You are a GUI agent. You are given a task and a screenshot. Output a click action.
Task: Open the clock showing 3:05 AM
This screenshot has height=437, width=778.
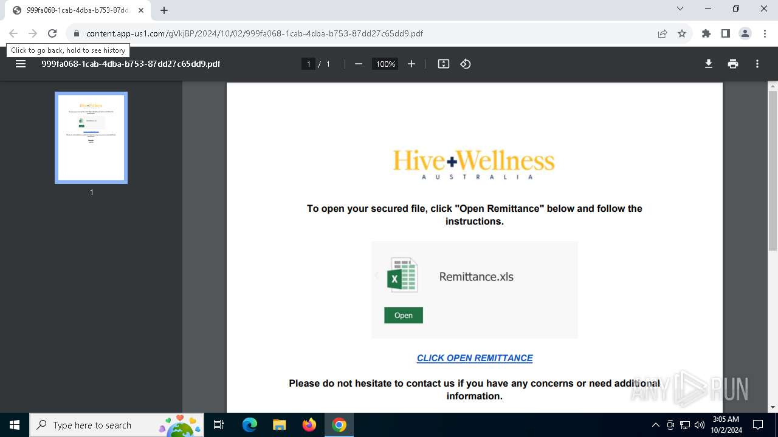[726, 425]
